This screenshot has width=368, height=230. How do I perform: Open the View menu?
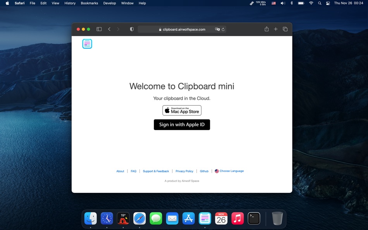(x=55, y=3)
